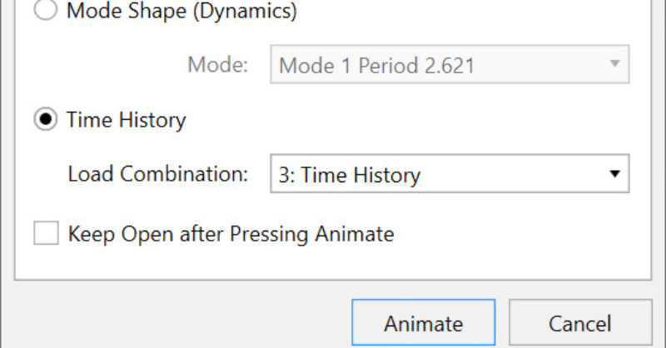Screen dimensions: 666x348
Task: Click the greyed "Mode:" field label
Action: (217, 65)
